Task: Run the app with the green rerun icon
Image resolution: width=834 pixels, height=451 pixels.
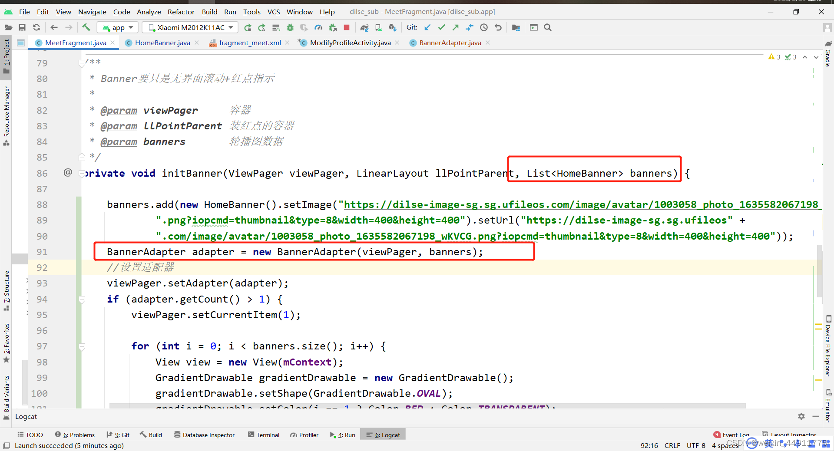Action: [248, 28]
